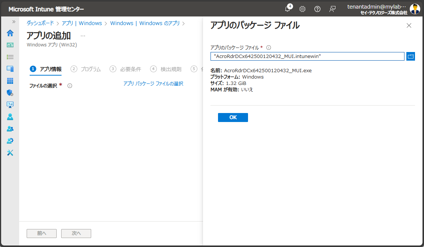Select the Apps grid icon in the sidebar

10,81
